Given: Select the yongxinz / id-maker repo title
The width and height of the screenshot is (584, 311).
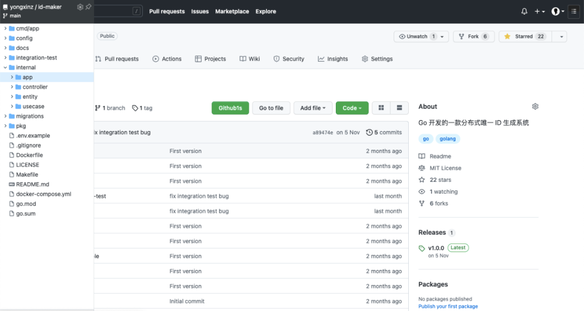Looking at the screenshot, I should pyautogui.click(x=36, y=7).
